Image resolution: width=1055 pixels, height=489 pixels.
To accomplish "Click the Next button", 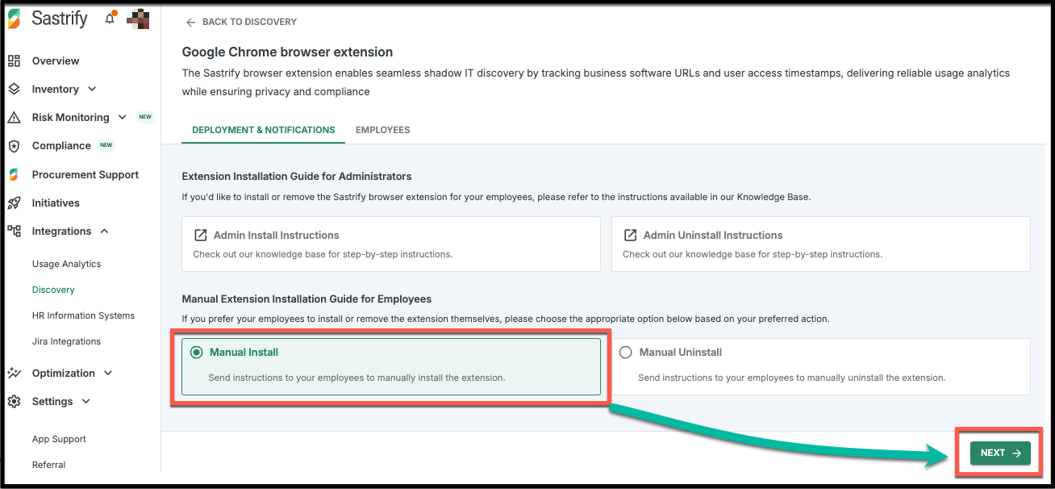I will pyautogui.click(x=1000, y=453).
